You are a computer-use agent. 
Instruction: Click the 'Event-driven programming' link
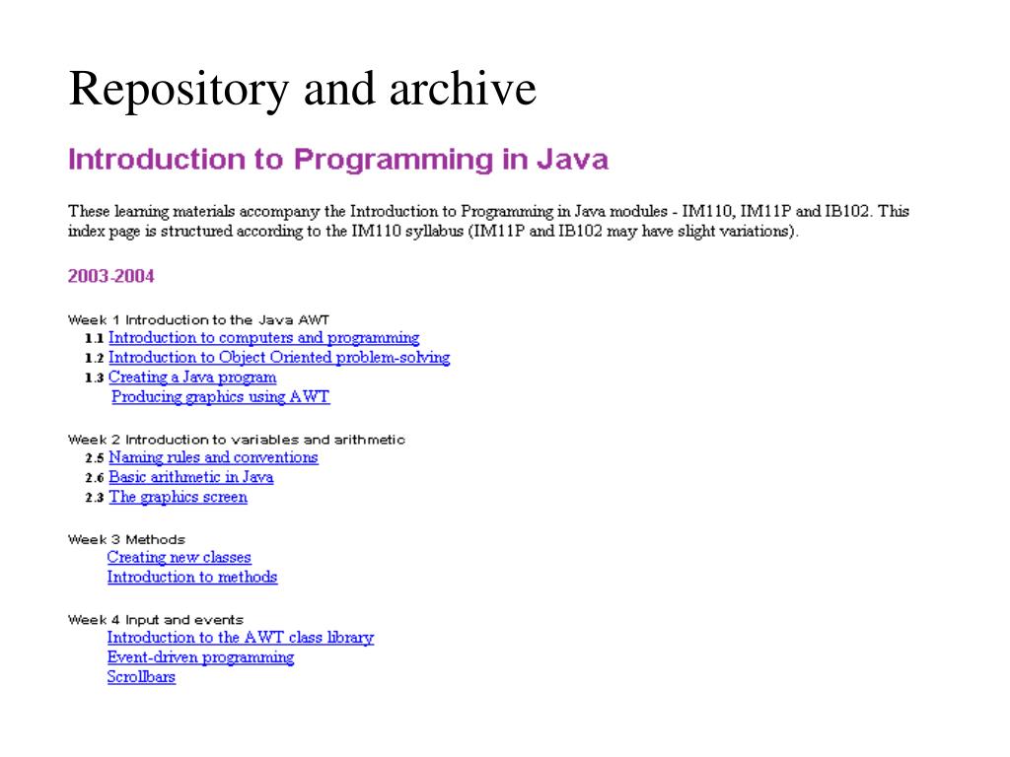[x=200, y=657]
